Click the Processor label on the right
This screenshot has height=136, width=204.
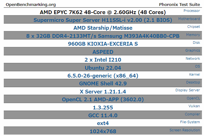[x=192, y=11]
